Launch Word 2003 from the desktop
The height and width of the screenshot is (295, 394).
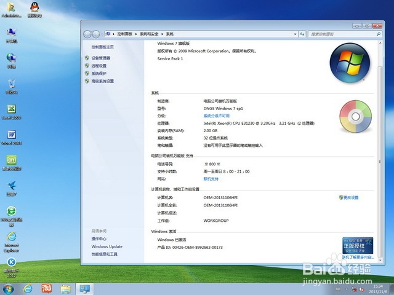pyautogui.click(x=11, y=138)
